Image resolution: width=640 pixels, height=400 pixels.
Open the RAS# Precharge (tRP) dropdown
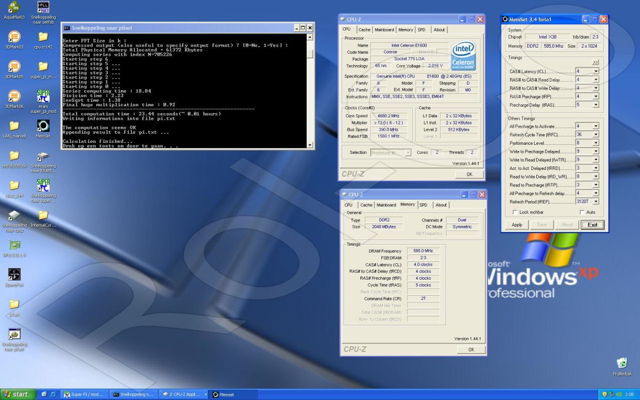(x=595, y=97)
